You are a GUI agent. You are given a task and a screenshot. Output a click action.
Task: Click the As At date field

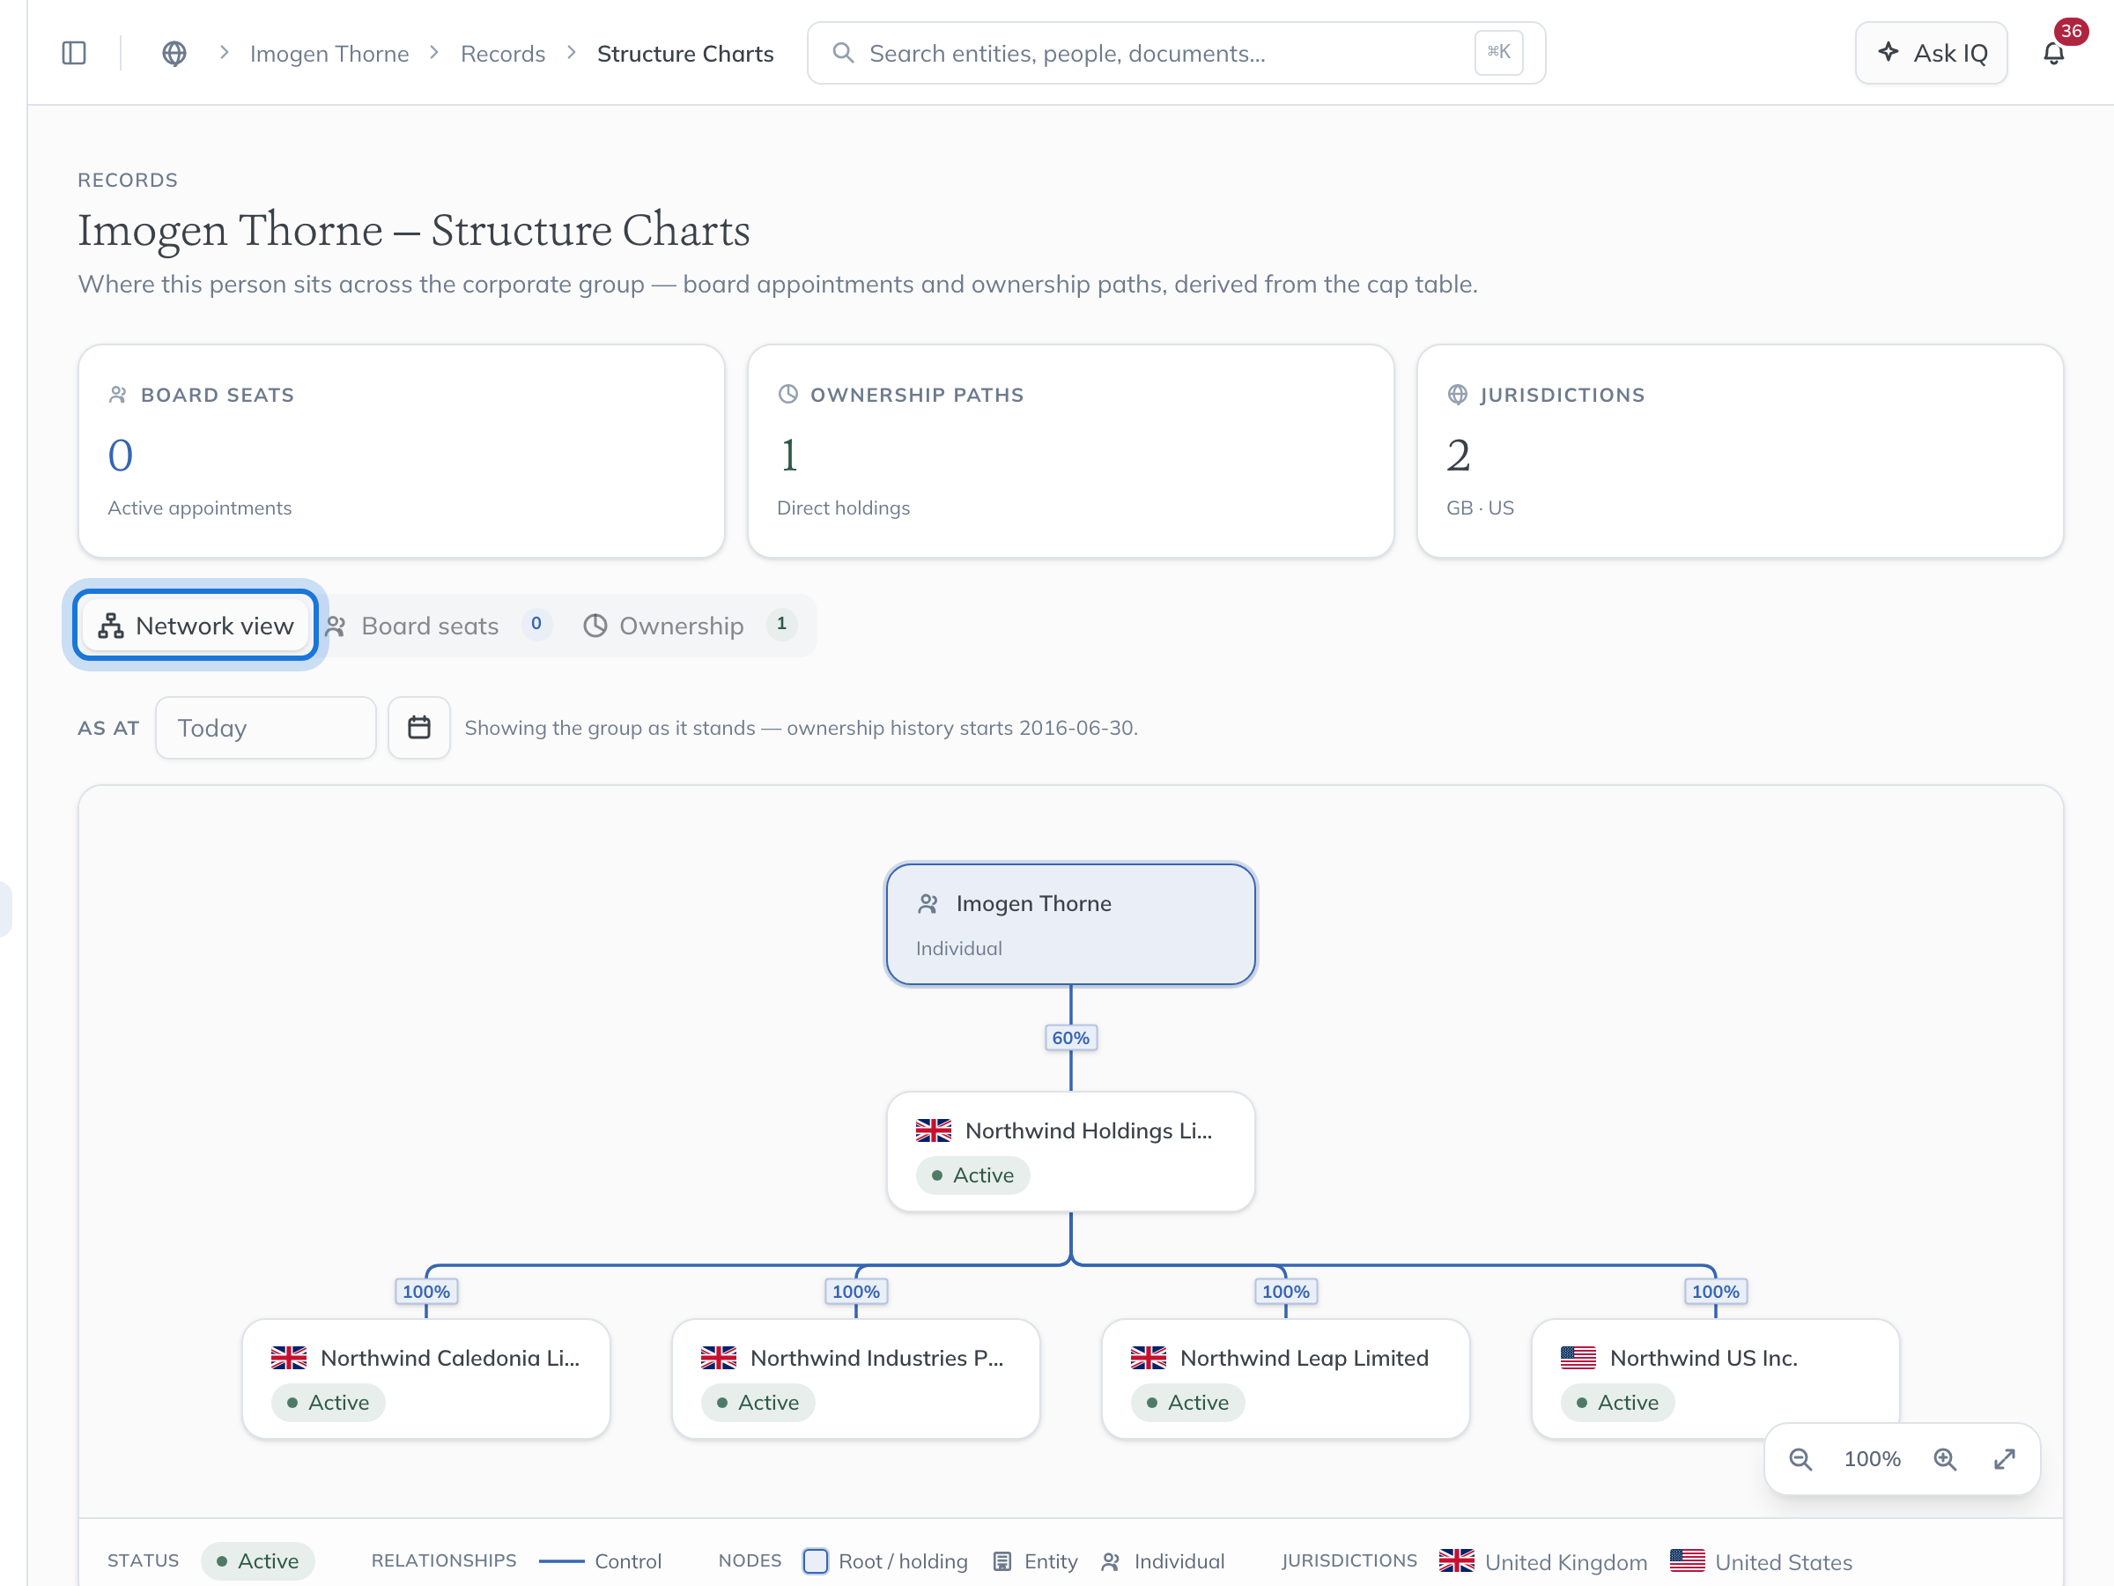(x=266, y=727)
